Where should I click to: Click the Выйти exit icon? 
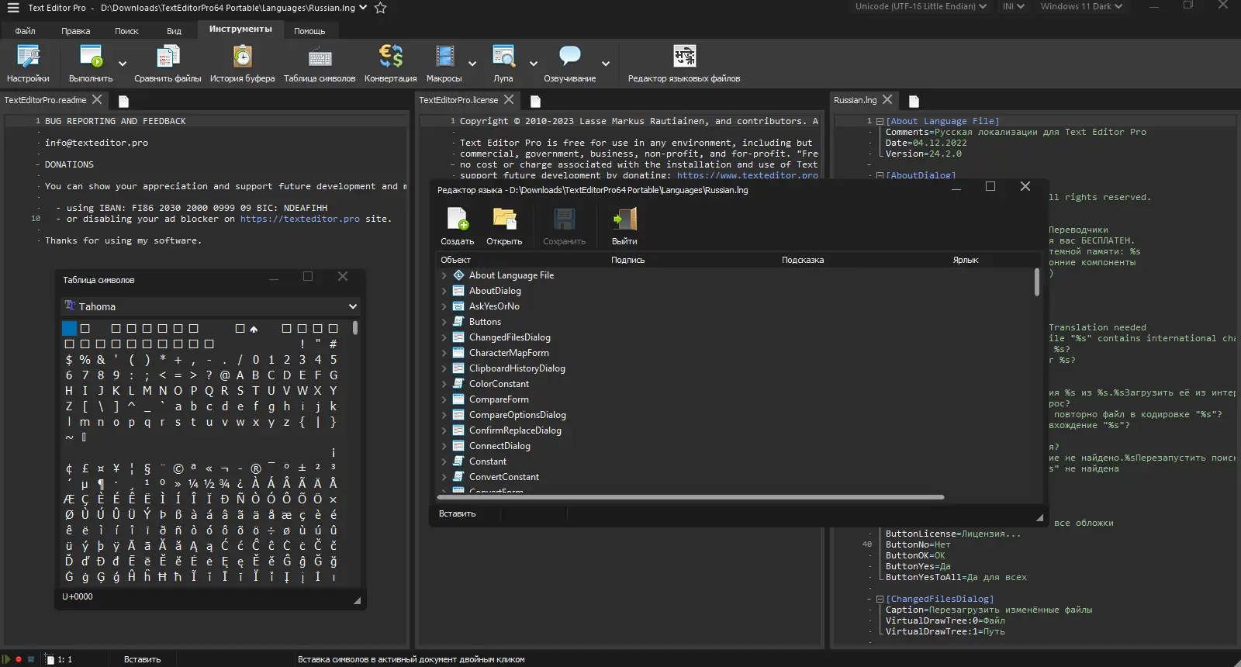pyautogui.click(x=624, y=226)
